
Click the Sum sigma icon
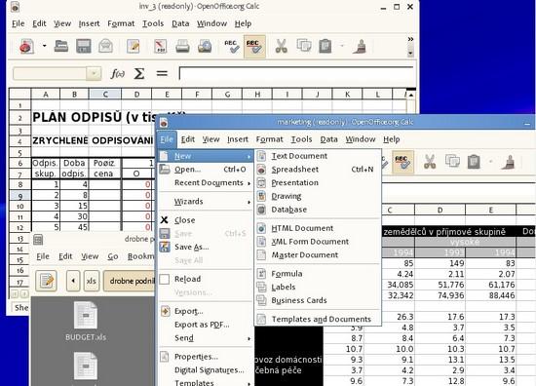coord(138,73)
